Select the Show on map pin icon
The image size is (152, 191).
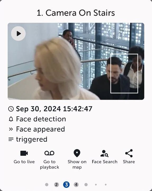tap(77, 153)
